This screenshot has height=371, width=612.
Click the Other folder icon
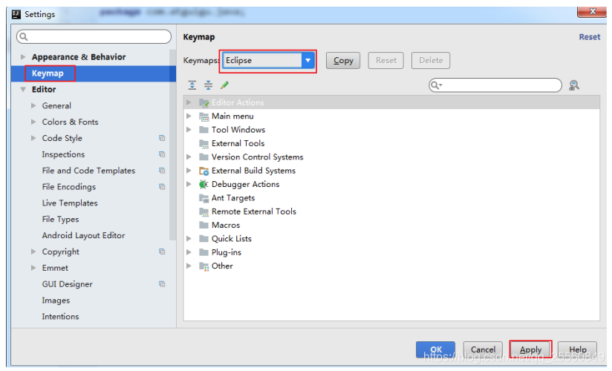204,266
